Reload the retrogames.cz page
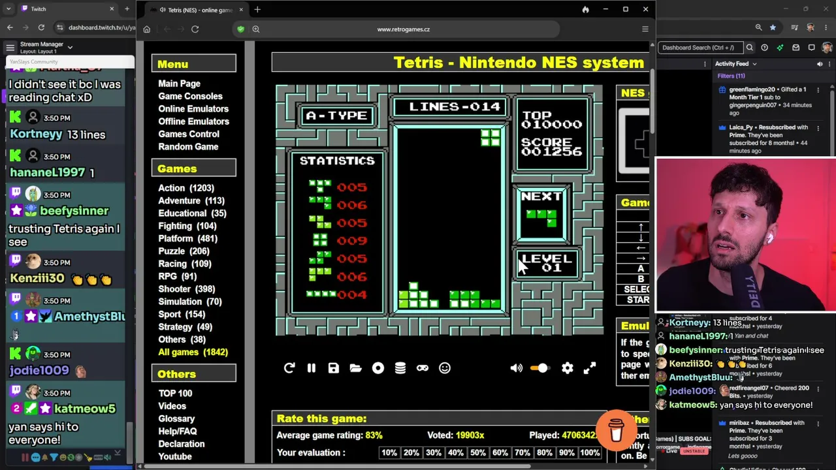 tap(195, 29)
